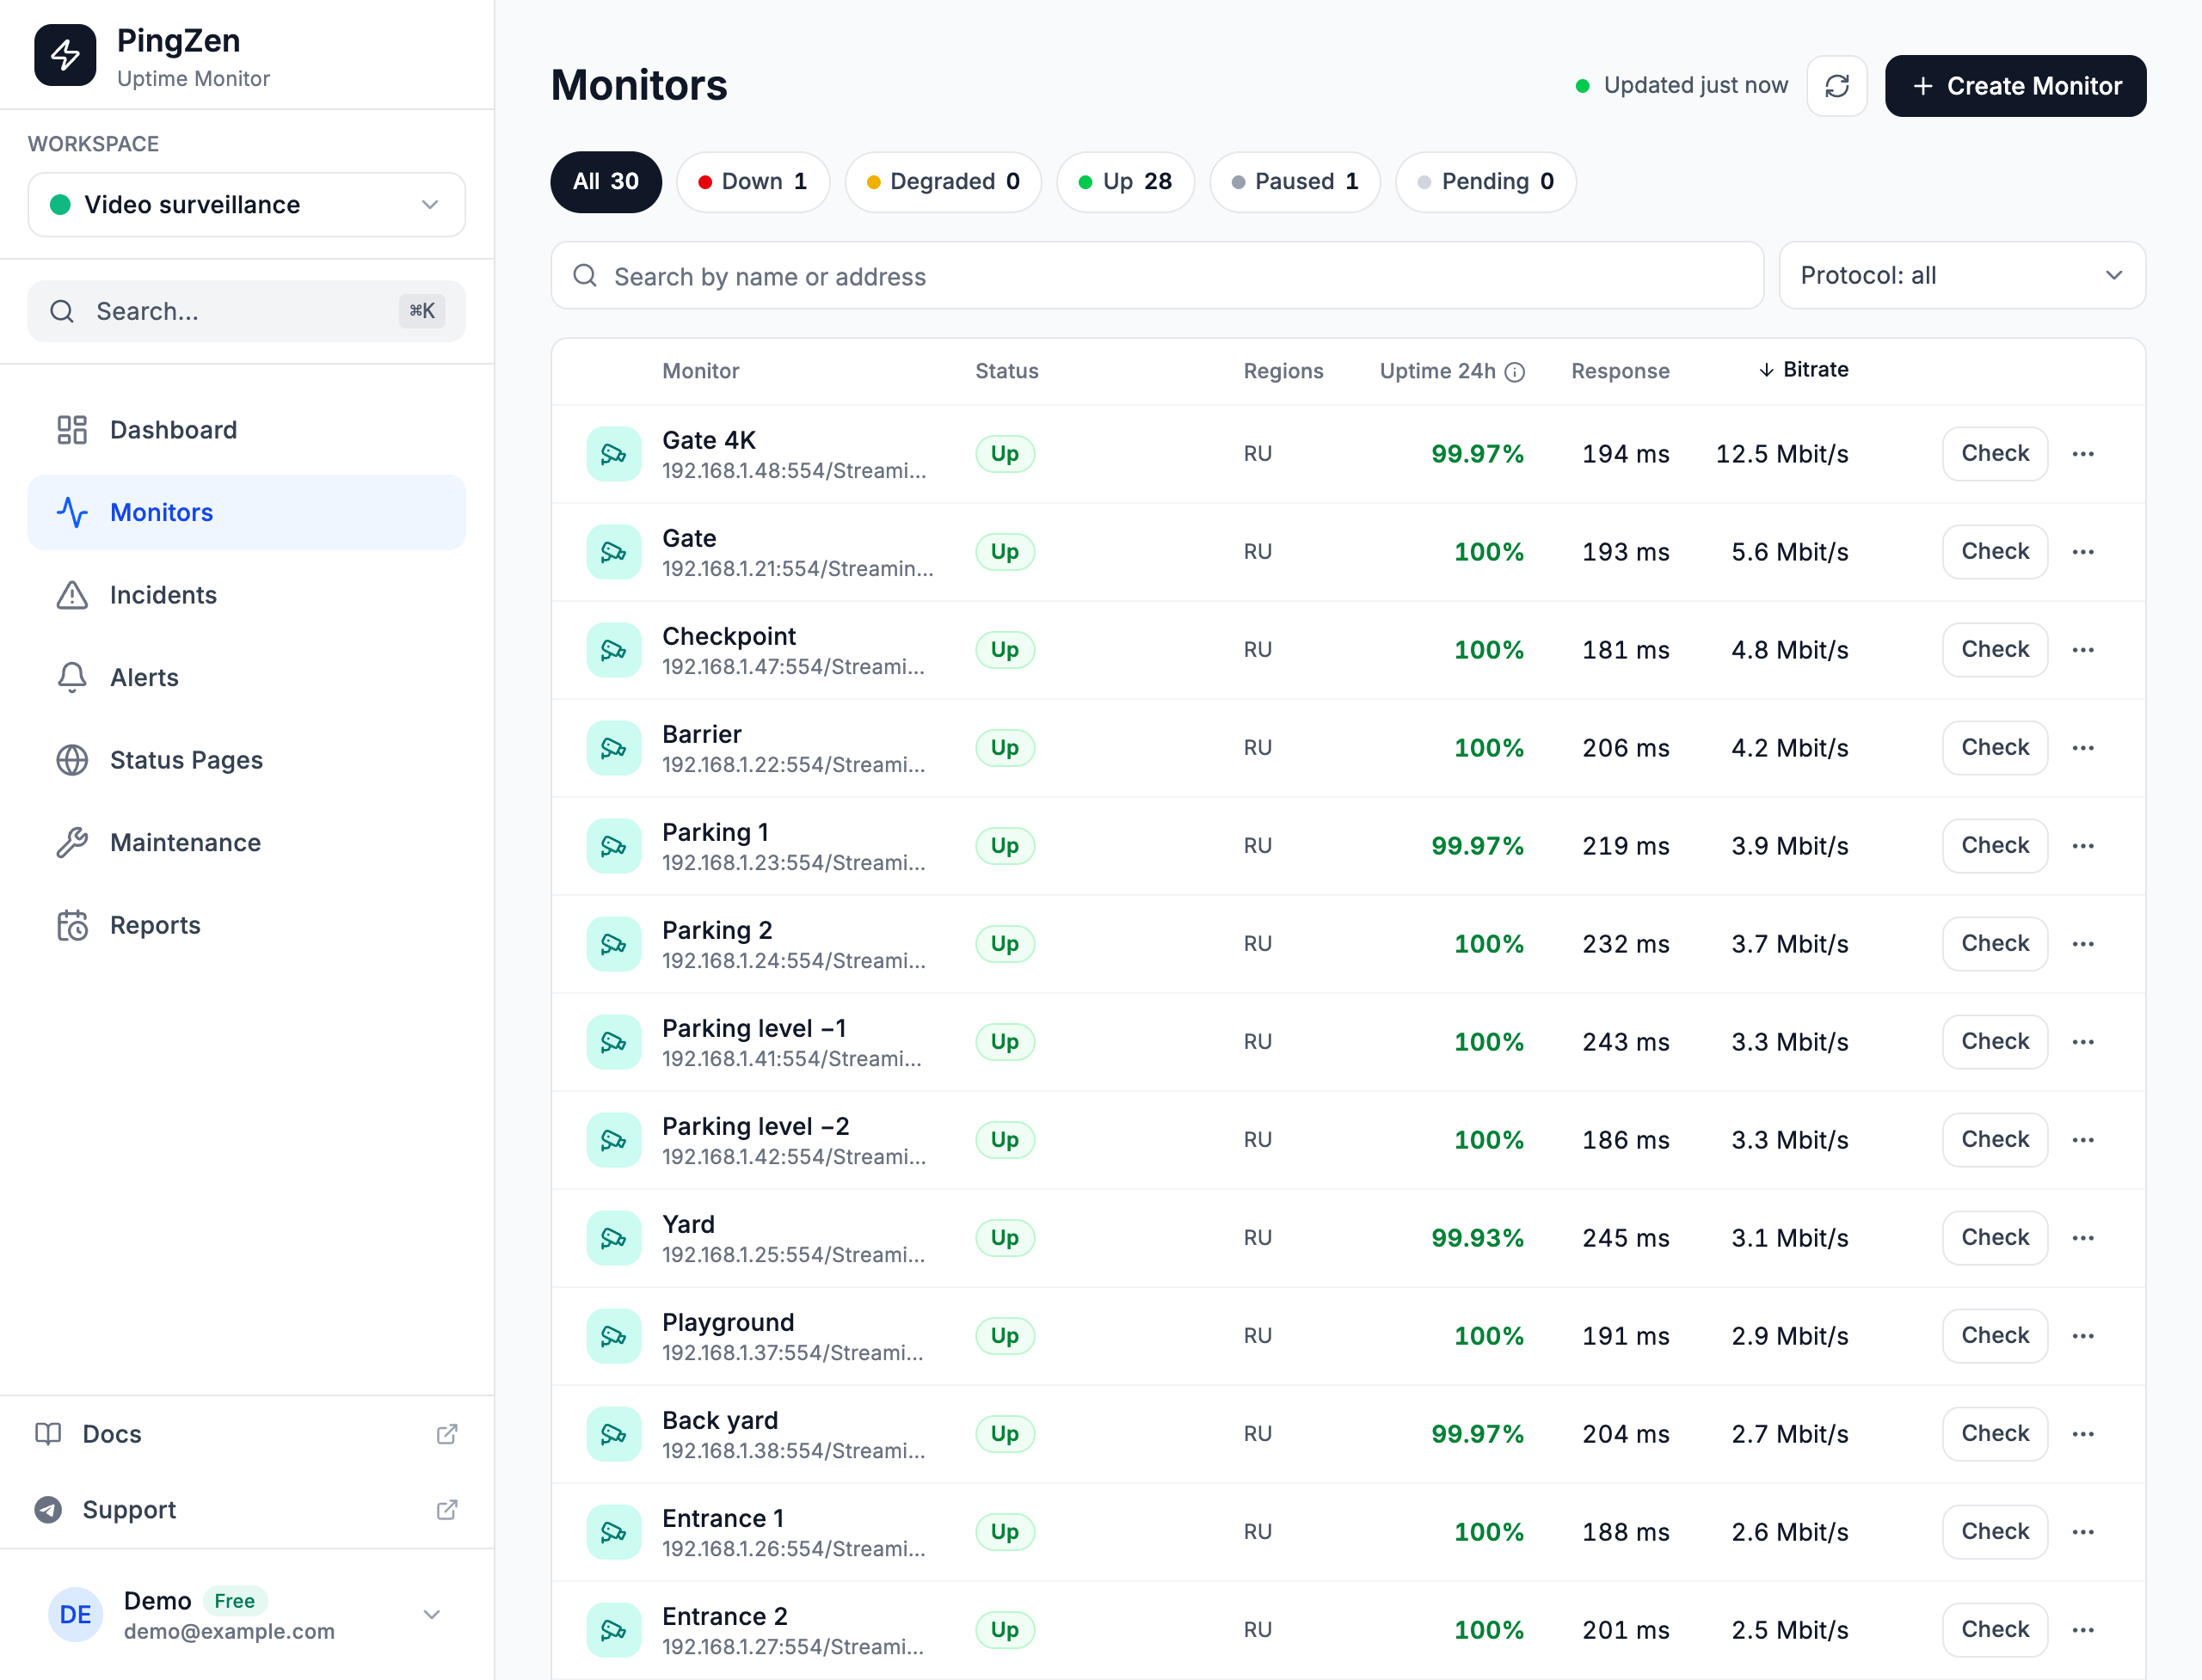Click Check for Back yard
The height and width of the screenshot is (1680, 2202).
(x=1995, y=1434)
